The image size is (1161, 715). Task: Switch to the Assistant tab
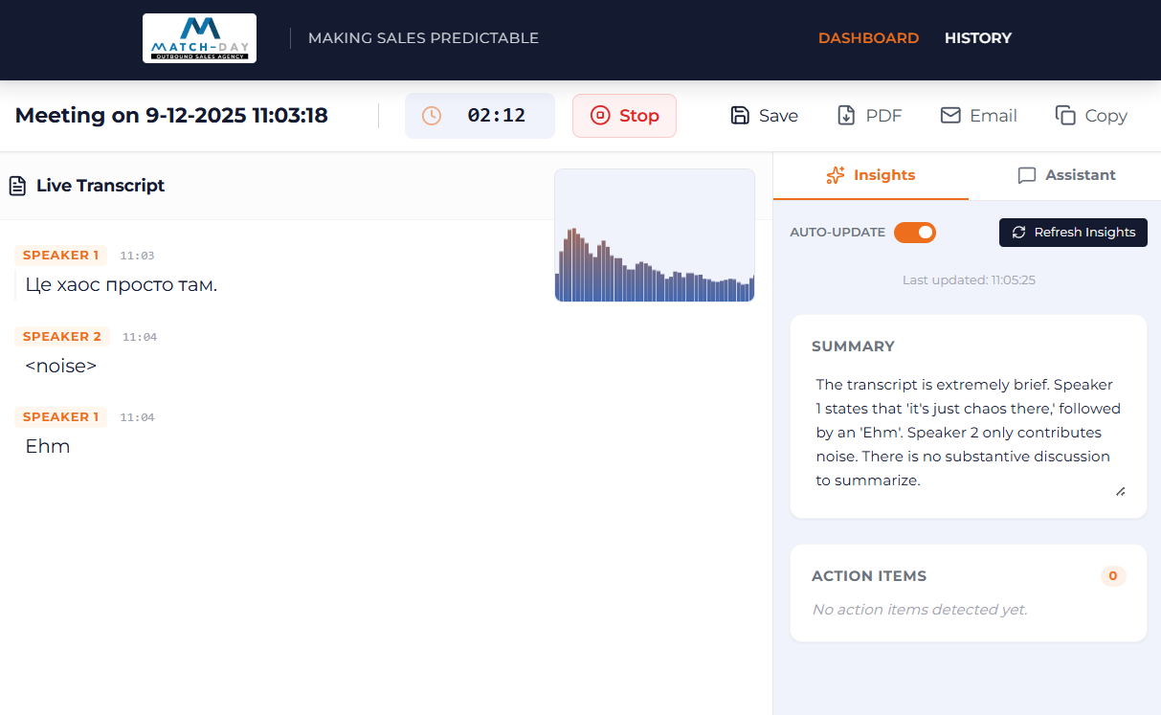click(x=1066, y=175)
